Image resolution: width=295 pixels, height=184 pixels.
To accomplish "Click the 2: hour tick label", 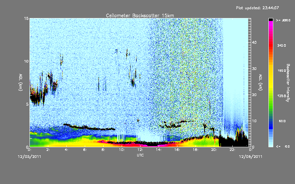I will click(x=48, y=150).
